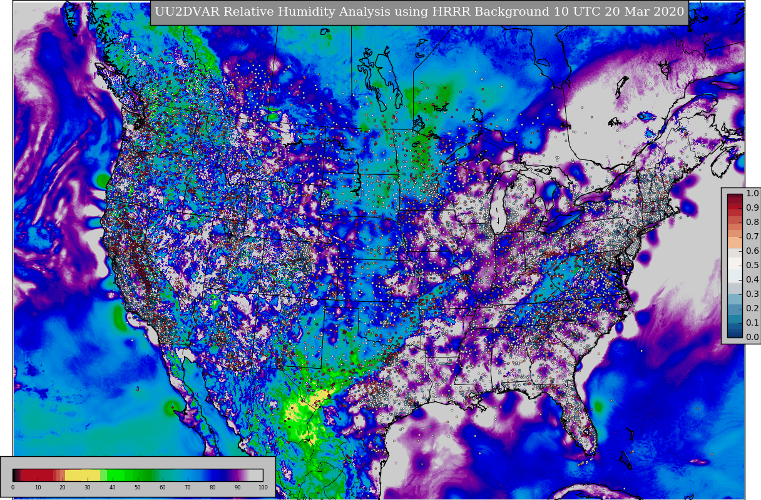Click the 80 tick label on humidity colorbar
The width and height of the screenshot is (761, 500).
pyautogui.click(x=213, y=487)
